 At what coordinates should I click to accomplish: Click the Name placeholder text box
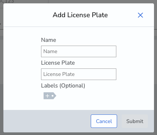[79, 51]
